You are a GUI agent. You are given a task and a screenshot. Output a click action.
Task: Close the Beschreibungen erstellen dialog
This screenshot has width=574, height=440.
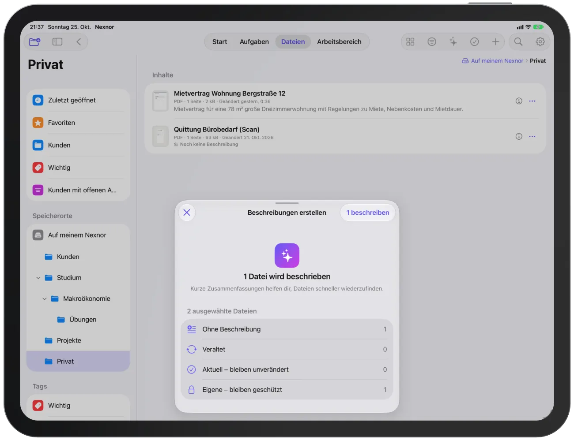[187, 213]
